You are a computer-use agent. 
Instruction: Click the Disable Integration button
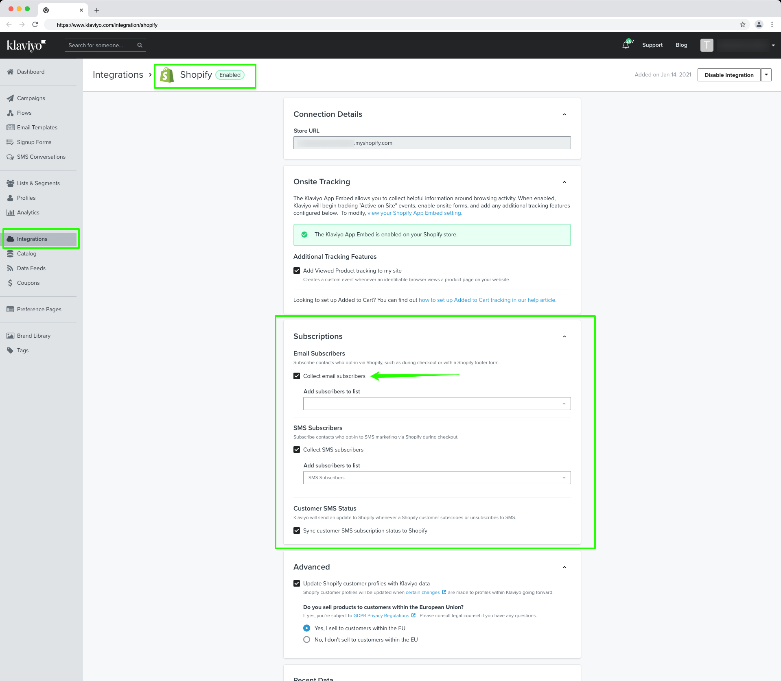coord(729,75)
